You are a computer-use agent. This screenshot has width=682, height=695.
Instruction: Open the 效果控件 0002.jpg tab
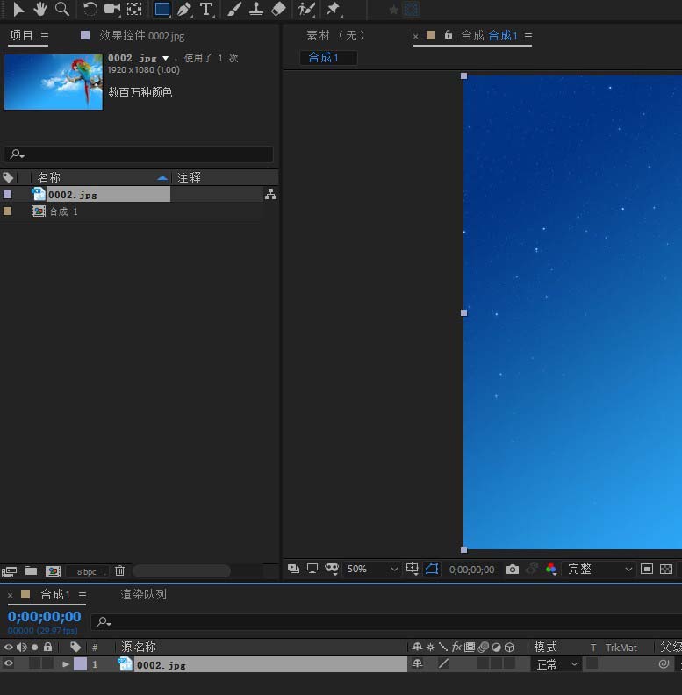pos(141,36)
